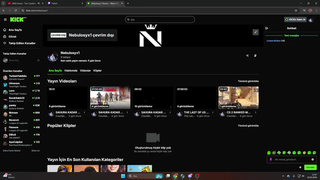Open options for CS 2 RANKED video
This screenshot has height=180, width=320.
[255, 112]
